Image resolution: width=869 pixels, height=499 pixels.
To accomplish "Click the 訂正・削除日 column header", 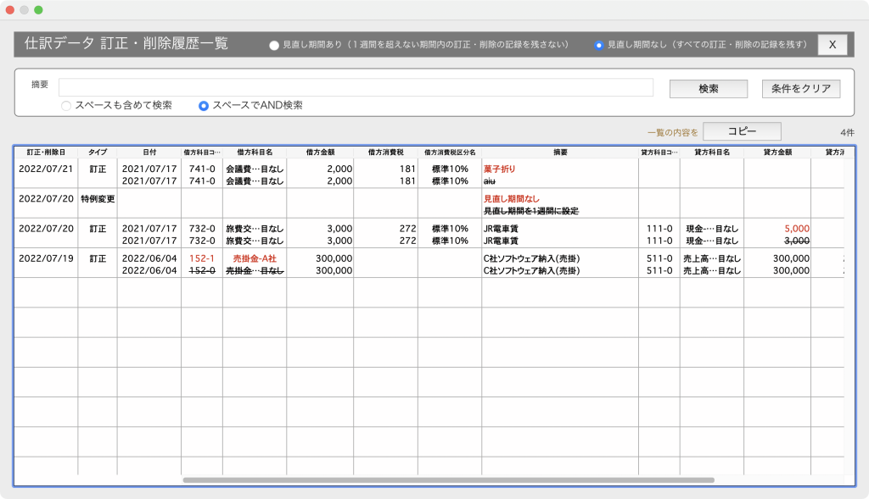I will point(46,152).
